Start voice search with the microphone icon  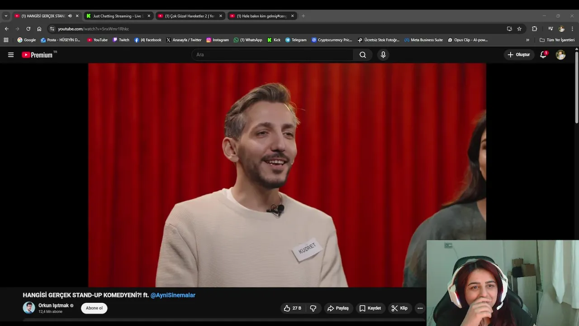click(x=383, y=55)
